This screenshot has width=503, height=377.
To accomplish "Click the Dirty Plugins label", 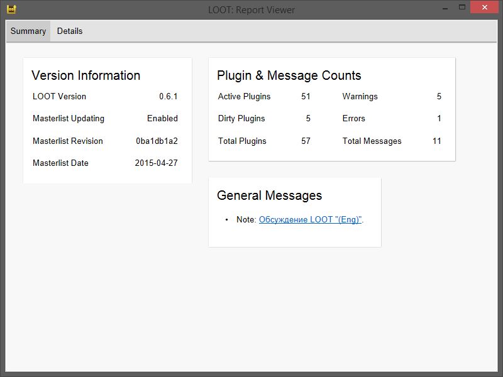I will pyautogui.click(x=241, y=119).
